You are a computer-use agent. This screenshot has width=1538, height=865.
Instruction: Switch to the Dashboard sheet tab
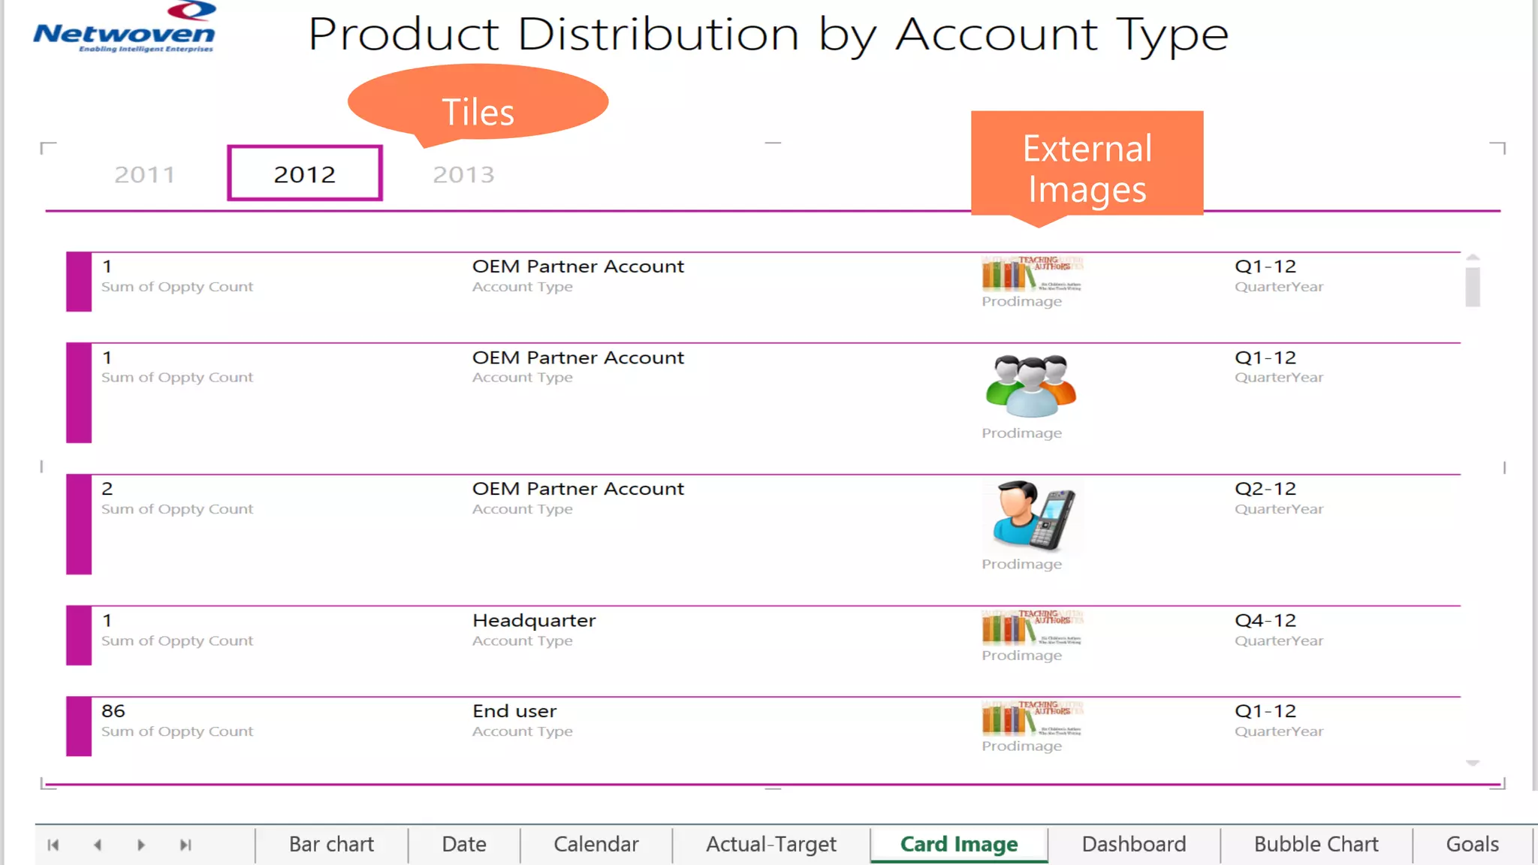1133,845
